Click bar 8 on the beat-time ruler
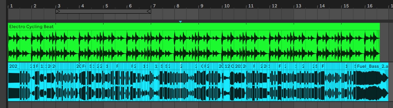The width and height of the screenshot is (393, 108). tap(178, 6)
